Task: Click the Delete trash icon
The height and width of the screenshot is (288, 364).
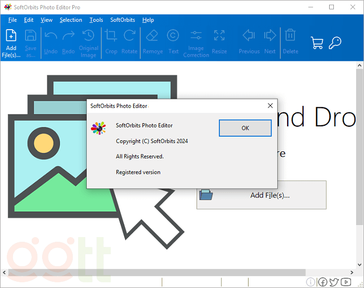Action: (x=290, y=42)
